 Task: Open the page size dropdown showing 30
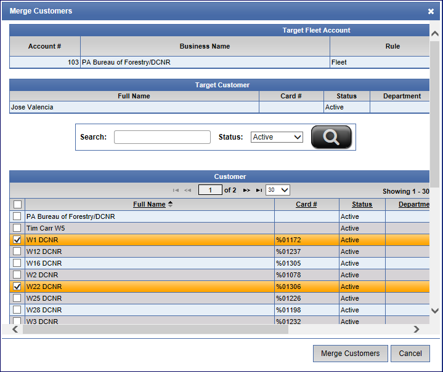(x=277, y=191)
